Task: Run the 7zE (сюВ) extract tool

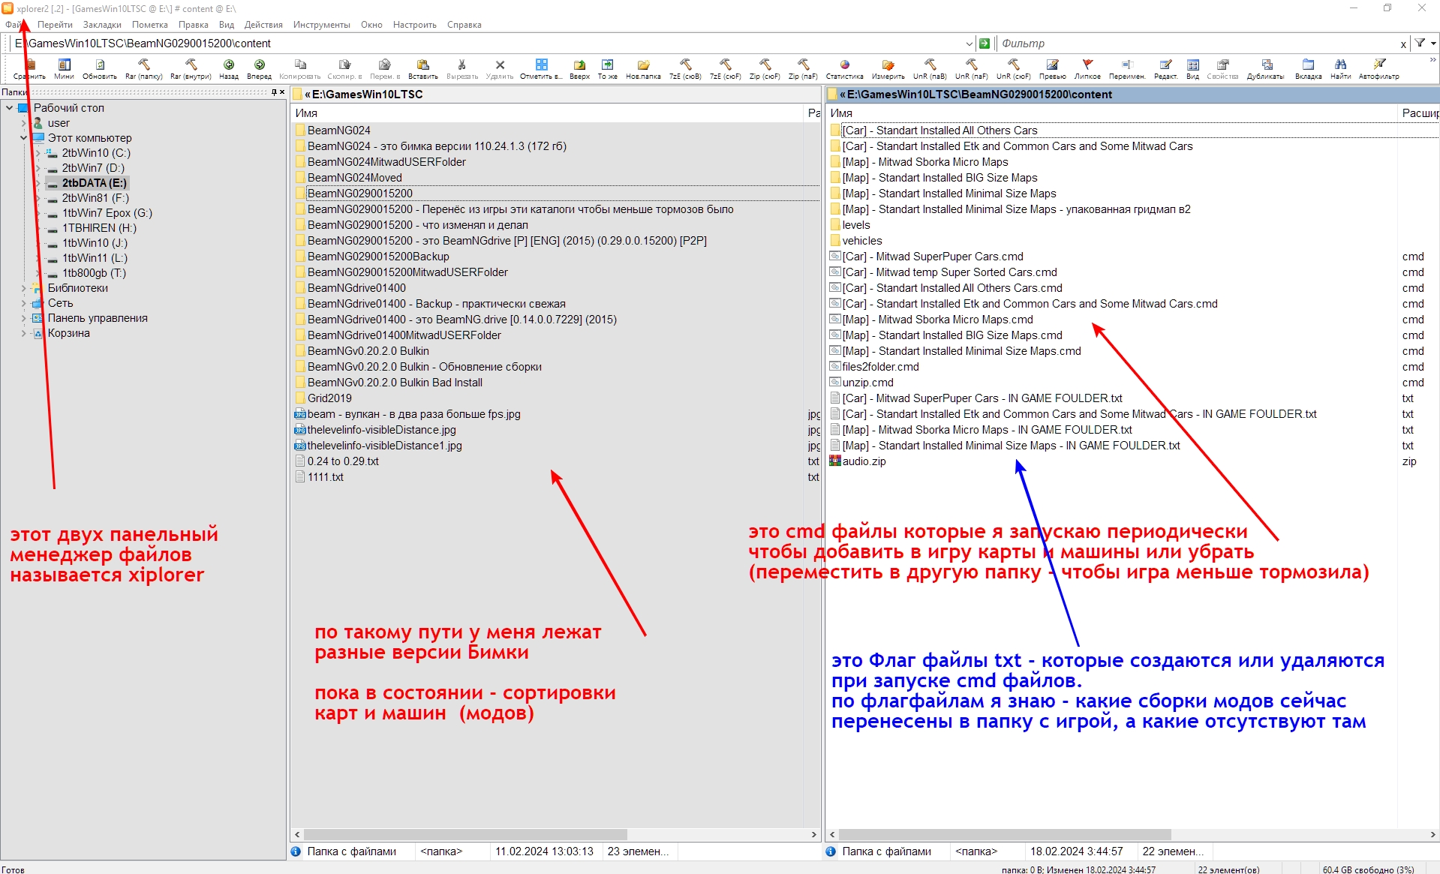Action: [685, 68]
